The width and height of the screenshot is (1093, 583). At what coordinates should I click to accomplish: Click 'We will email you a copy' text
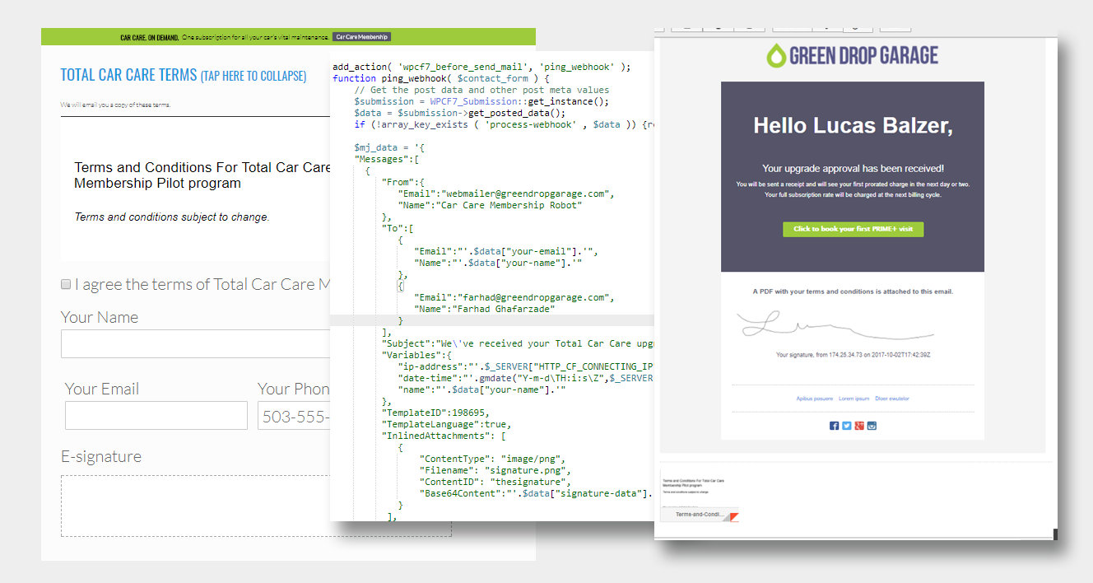pyautogui.click(x=116, y=105)
